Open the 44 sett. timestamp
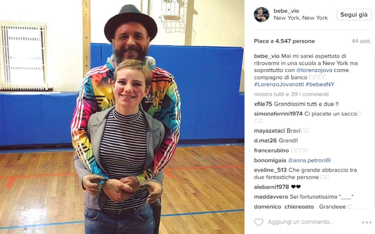Screen dimensions: 375x234 pos(361,41)
